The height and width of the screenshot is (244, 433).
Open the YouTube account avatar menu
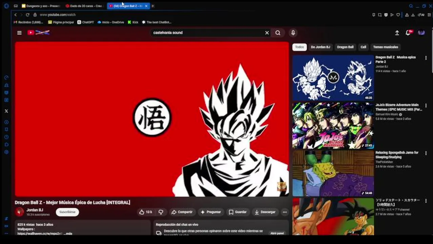point(421,33)
